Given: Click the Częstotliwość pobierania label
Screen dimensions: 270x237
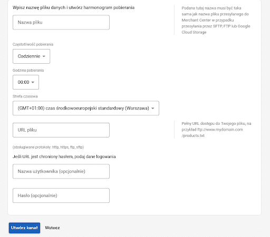Looking at the screenshot, I should [x=33, y=44].
